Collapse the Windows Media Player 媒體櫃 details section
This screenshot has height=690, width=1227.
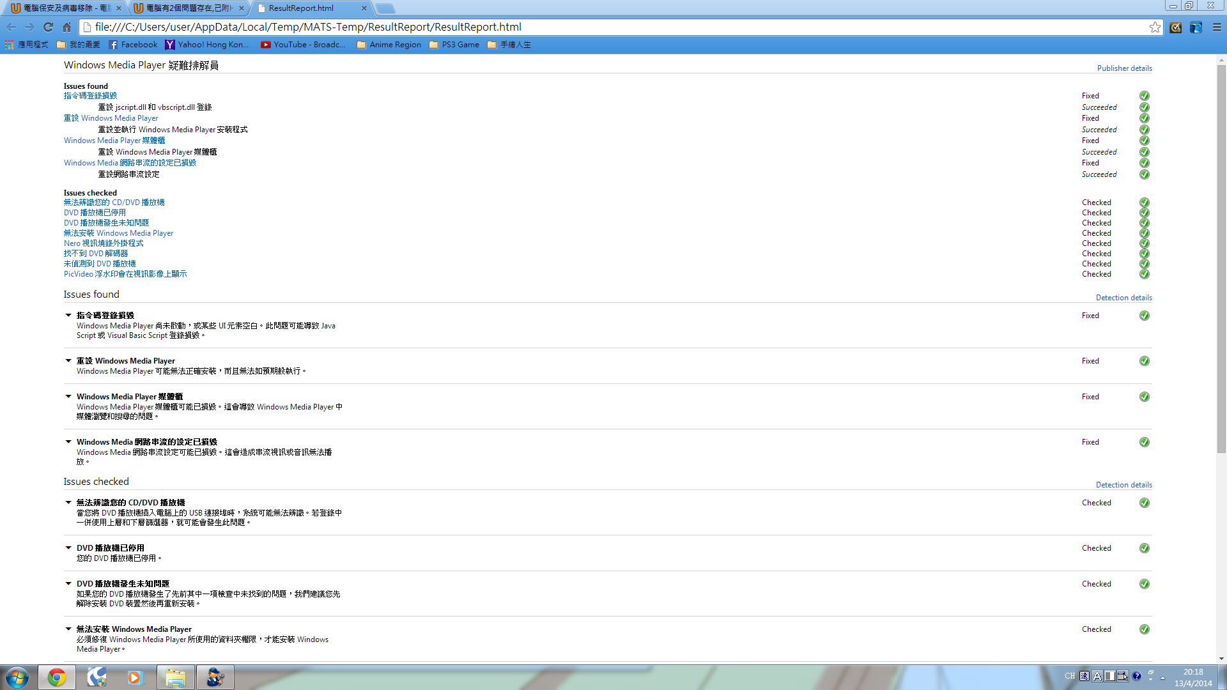[68, 396]
